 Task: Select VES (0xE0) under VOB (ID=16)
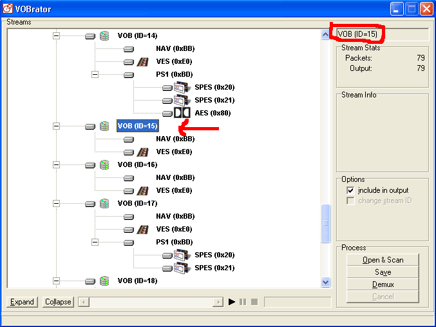[x=174, y=190]
